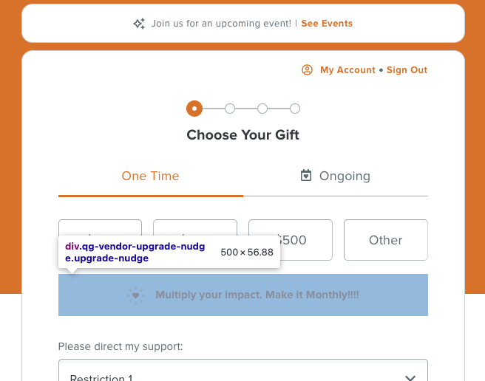Select the second progress step circle
This screenshot has height=381, width=485.
pos(230,109)
